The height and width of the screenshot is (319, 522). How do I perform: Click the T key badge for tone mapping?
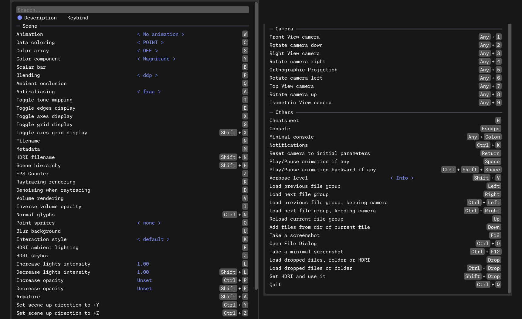(x=245, y=100)
